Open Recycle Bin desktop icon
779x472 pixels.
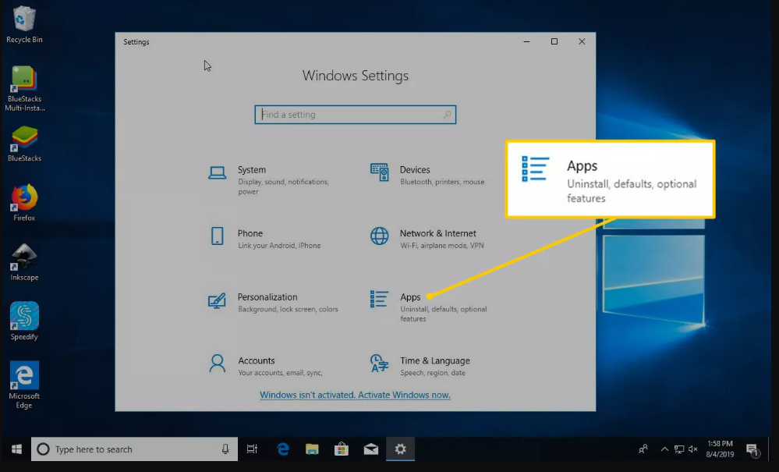[24, 24]
